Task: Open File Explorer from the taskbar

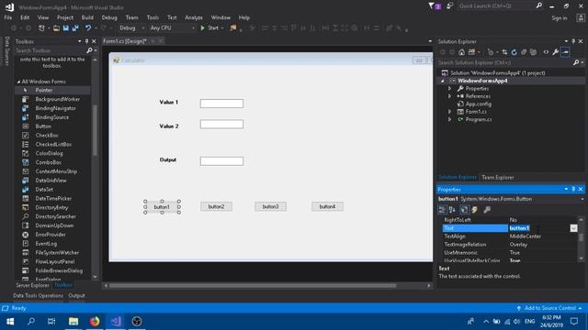Action: (73, 322)
